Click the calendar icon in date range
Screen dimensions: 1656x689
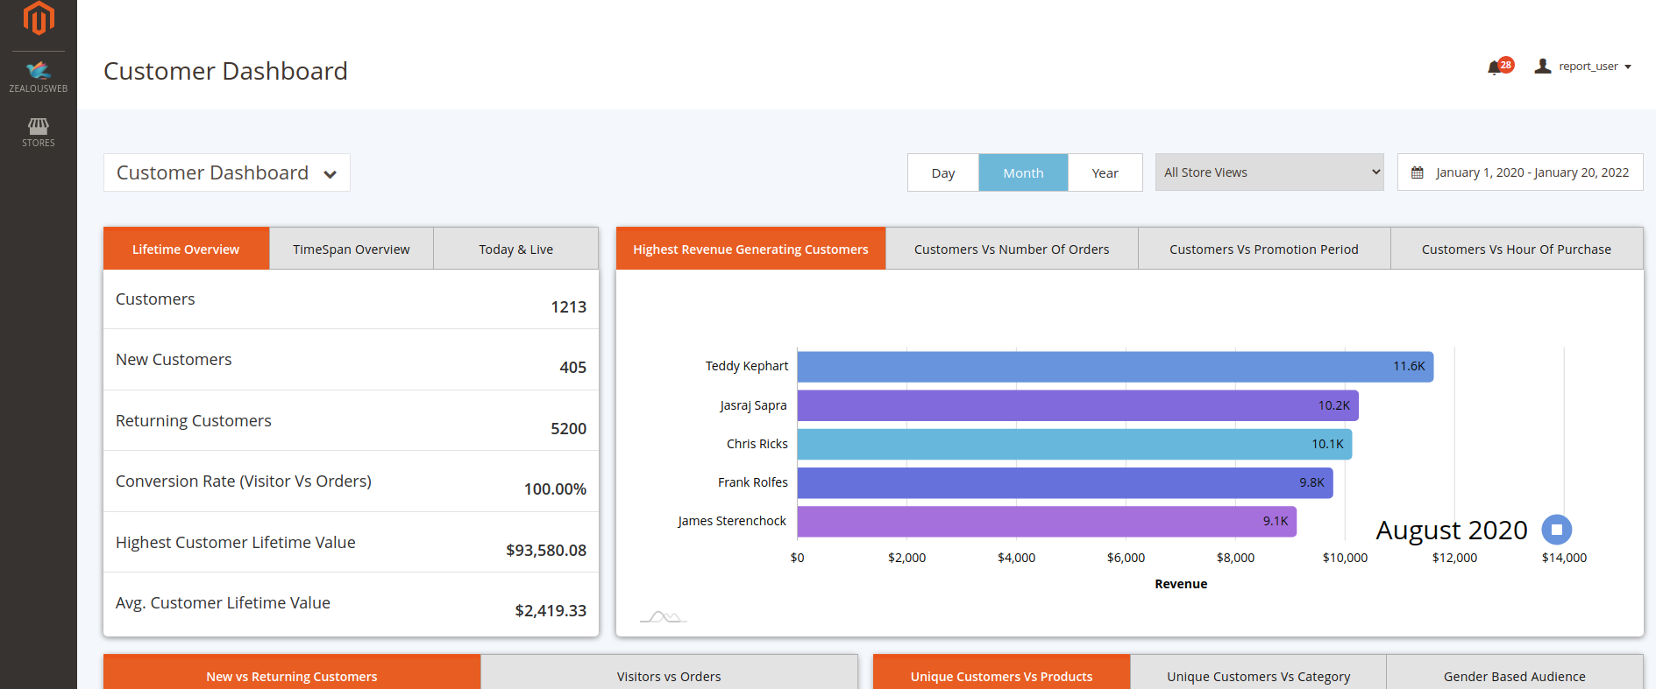(x=1417, y=172)
